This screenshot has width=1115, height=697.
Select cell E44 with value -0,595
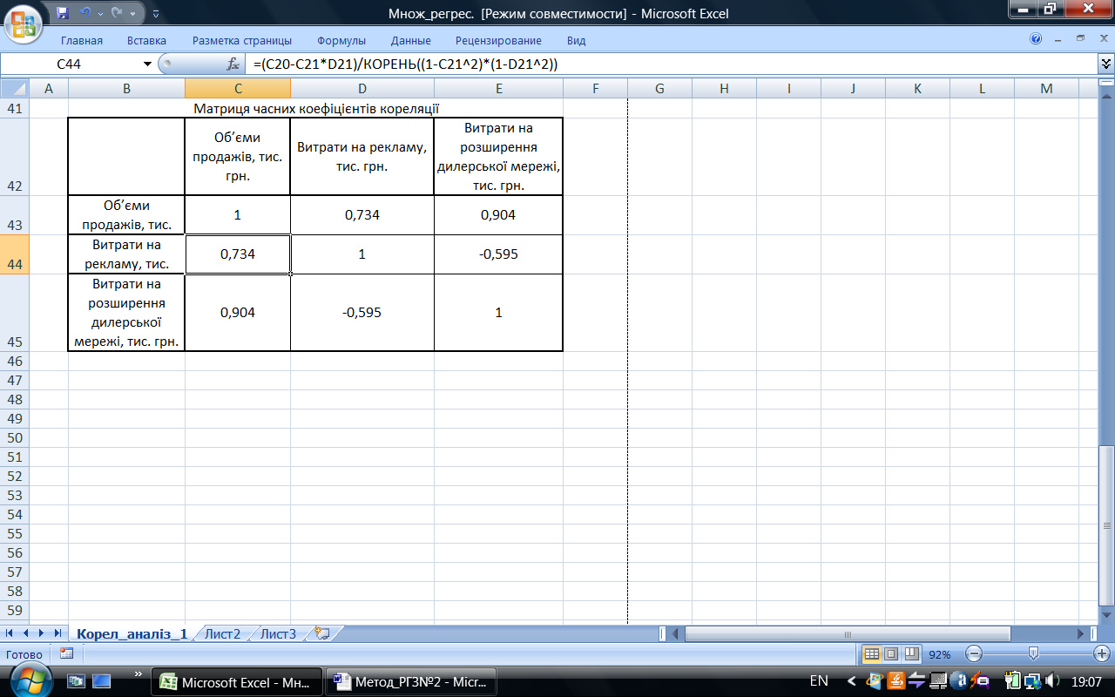click(498, 254)
